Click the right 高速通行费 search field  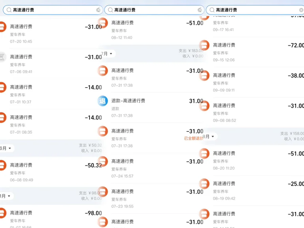(255, 10)
